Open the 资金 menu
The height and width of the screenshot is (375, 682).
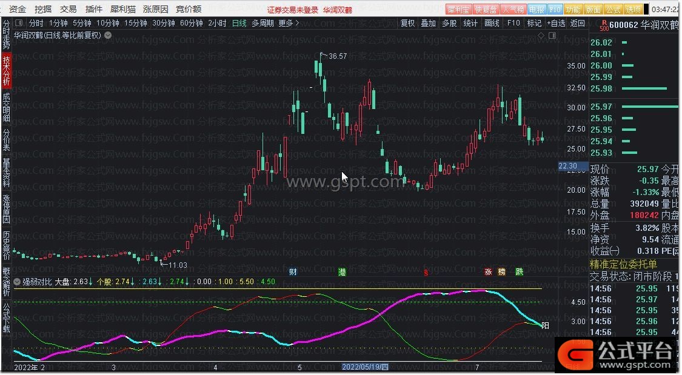pos(18,9)
